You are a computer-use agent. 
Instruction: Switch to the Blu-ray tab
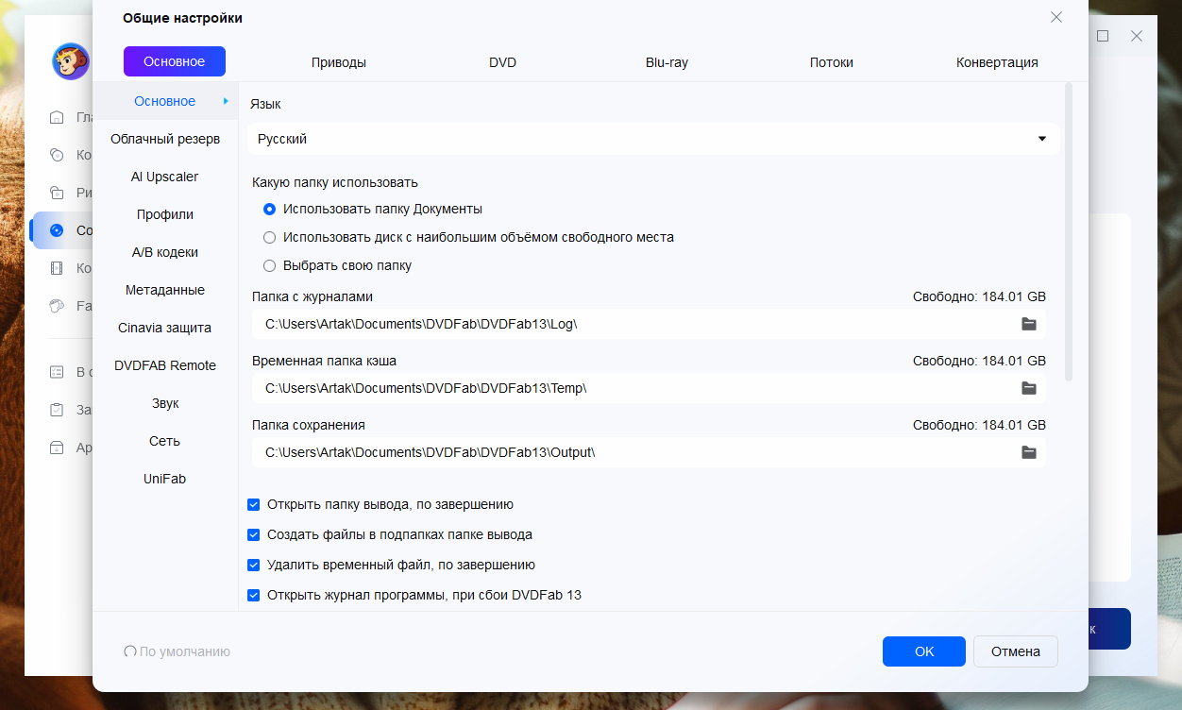[667, 62]
